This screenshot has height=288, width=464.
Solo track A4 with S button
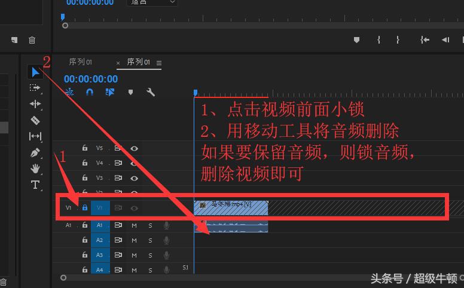click(x=150, y=270)
